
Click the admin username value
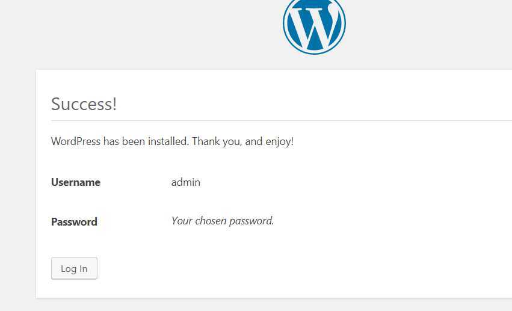[186, 182]
